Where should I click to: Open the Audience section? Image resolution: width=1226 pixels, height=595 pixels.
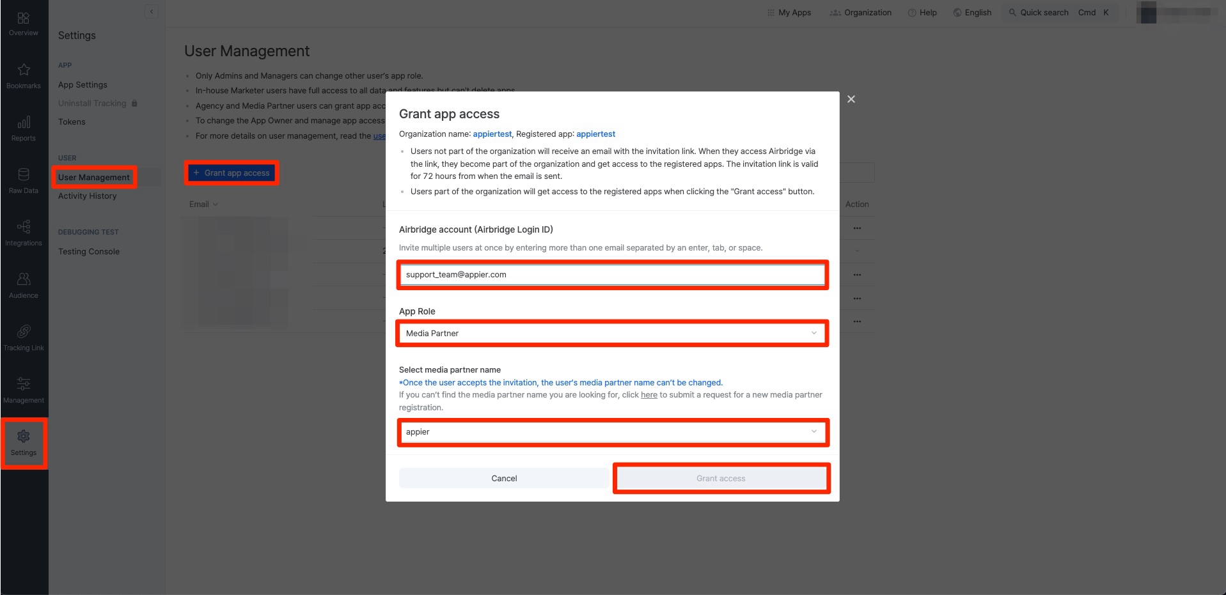click(x=24, y=286)
